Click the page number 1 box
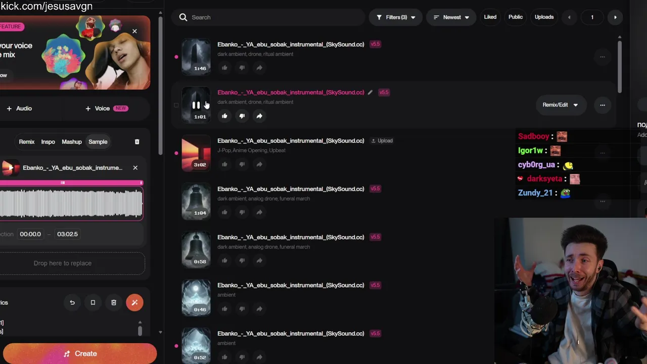The height and width of the screenshot is (364, 647). (x=592, y=17)
